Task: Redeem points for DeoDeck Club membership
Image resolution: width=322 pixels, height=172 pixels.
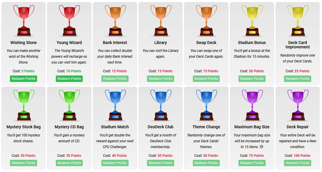Action: tap(160, 163)
